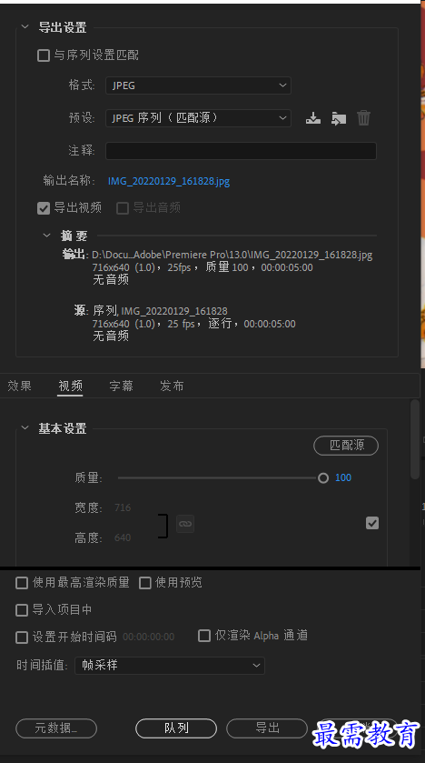Click the 高度 value 640

(123, 538)
